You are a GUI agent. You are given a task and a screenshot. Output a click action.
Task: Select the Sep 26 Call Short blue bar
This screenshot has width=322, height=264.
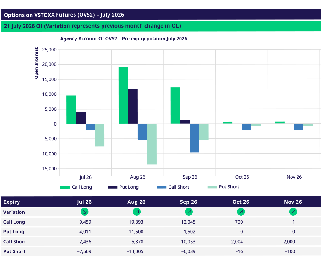[194, 138]
